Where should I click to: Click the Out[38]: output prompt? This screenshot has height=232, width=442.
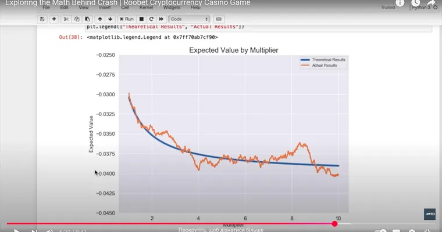pyautogui.click(x=71, y=37)
